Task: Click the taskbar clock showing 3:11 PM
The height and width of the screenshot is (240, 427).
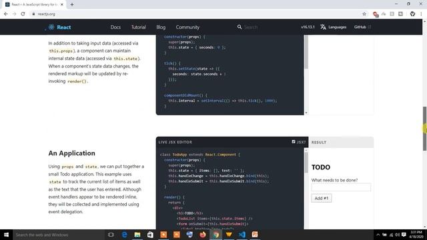Action: coord(416,235)
